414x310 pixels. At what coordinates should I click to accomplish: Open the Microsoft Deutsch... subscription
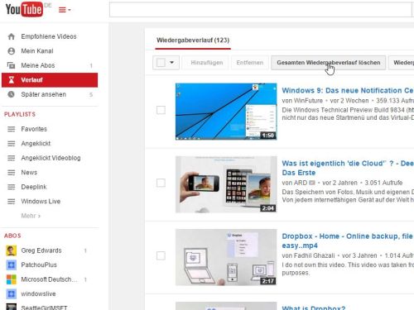tap(50, 279)
